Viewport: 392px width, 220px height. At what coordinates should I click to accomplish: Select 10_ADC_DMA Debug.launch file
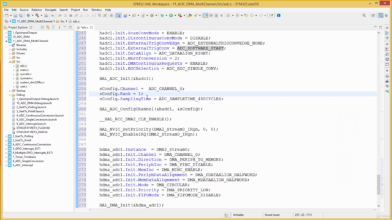[34, 103]
